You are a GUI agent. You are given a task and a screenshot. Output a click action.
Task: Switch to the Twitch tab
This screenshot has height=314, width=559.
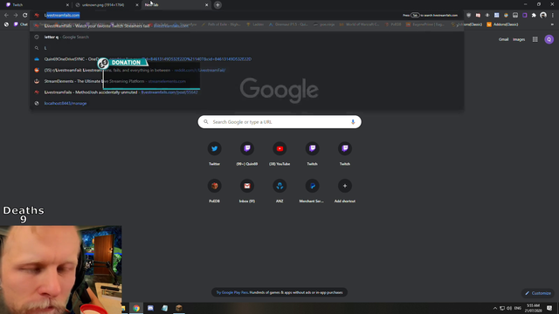pyautogui.click(x=37, y=5)
